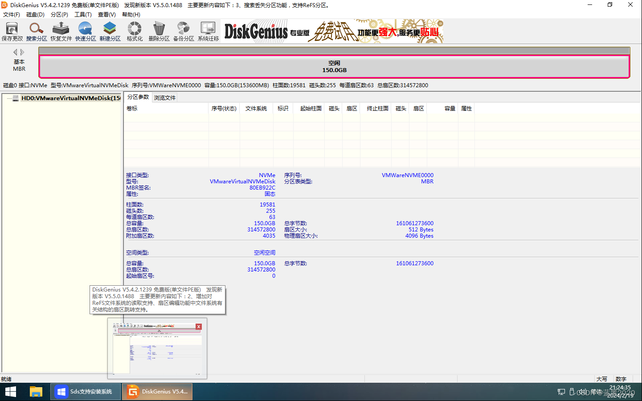Open the Windows Start menu
The image size is (642, 401).
point(11,392)
